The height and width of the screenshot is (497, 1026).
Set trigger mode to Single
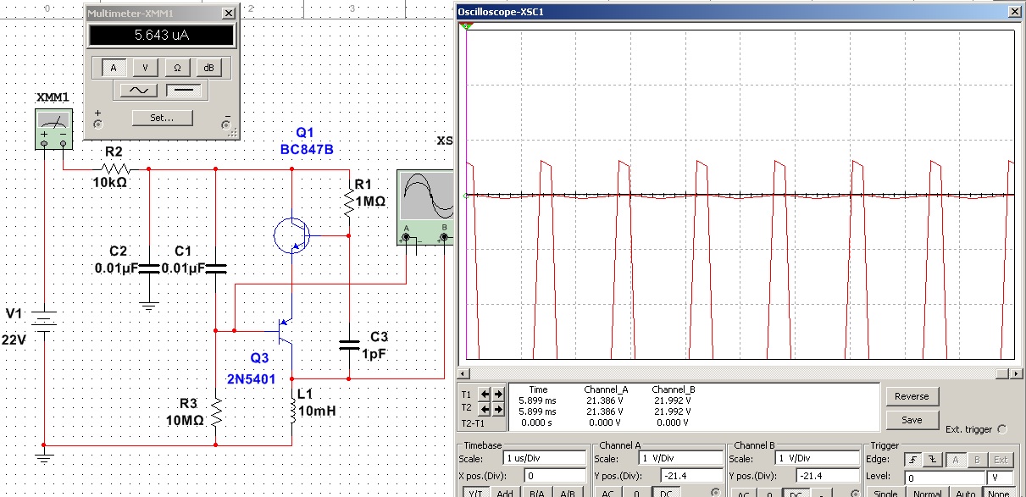click(x=885, y=493)
